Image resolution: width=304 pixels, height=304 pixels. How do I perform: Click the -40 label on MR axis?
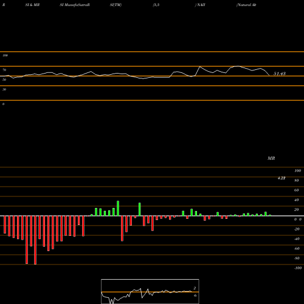click(x=297, y=239)
